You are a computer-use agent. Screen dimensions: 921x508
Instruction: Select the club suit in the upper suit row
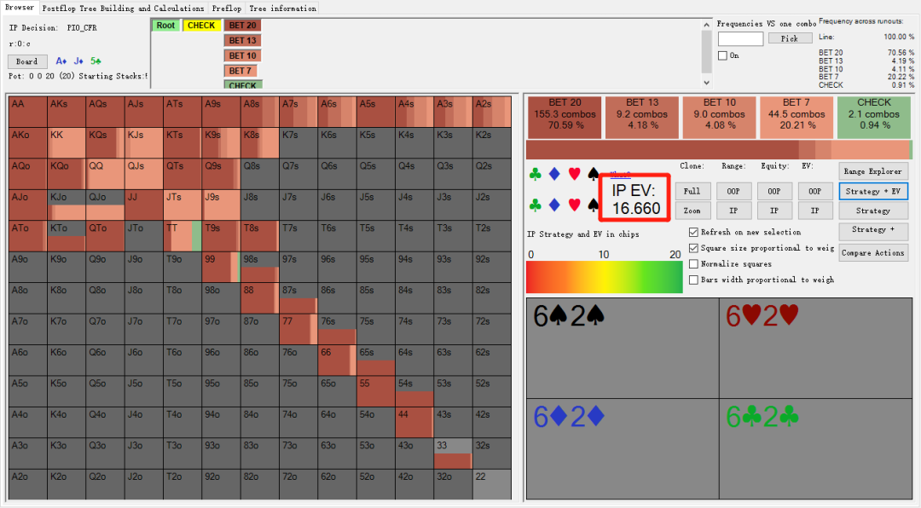535,175
